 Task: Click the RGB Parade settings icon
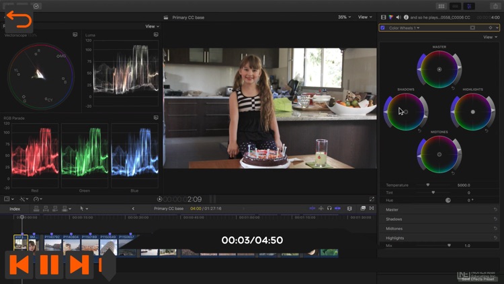pos(156,118)
